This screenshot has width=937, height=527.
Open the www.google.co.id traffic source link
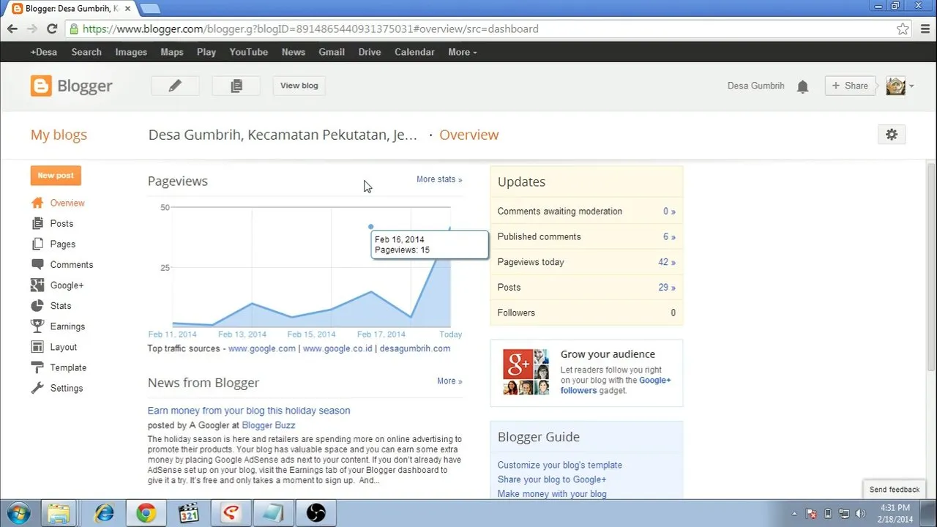pyautogui.click(x=337, y=348)
